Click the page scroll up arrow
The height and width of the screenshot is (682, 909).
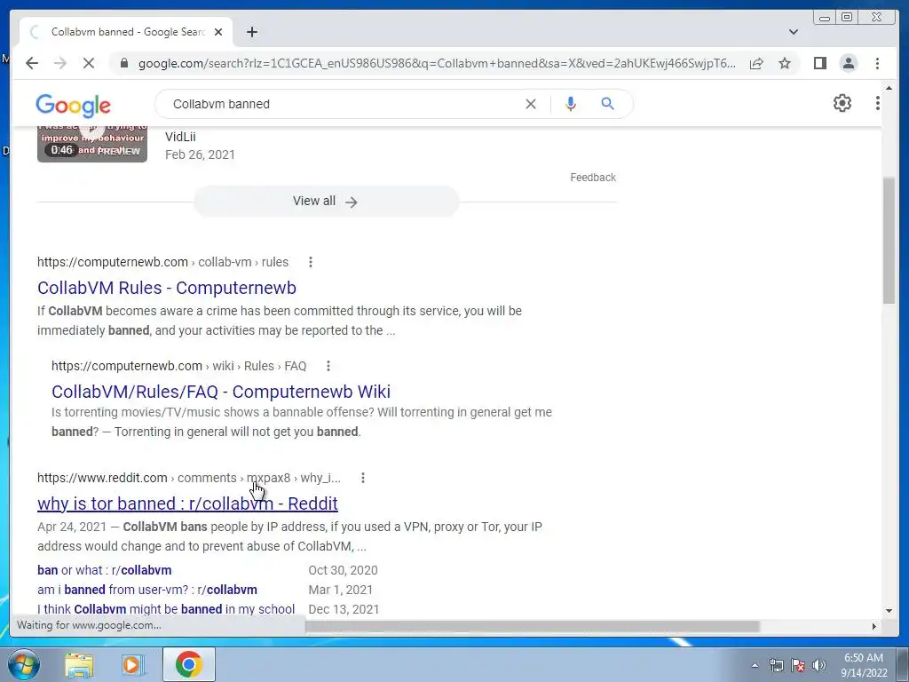pyautogui.click(x=889, y=89)
